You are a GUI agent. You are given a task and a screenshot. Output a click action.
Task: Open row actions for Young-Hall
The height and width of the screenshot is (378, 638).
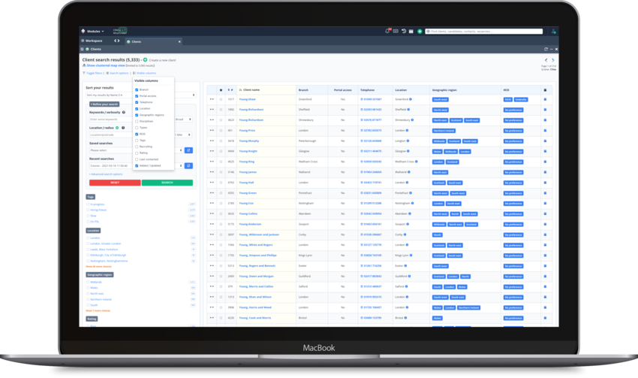coord(212,183)
